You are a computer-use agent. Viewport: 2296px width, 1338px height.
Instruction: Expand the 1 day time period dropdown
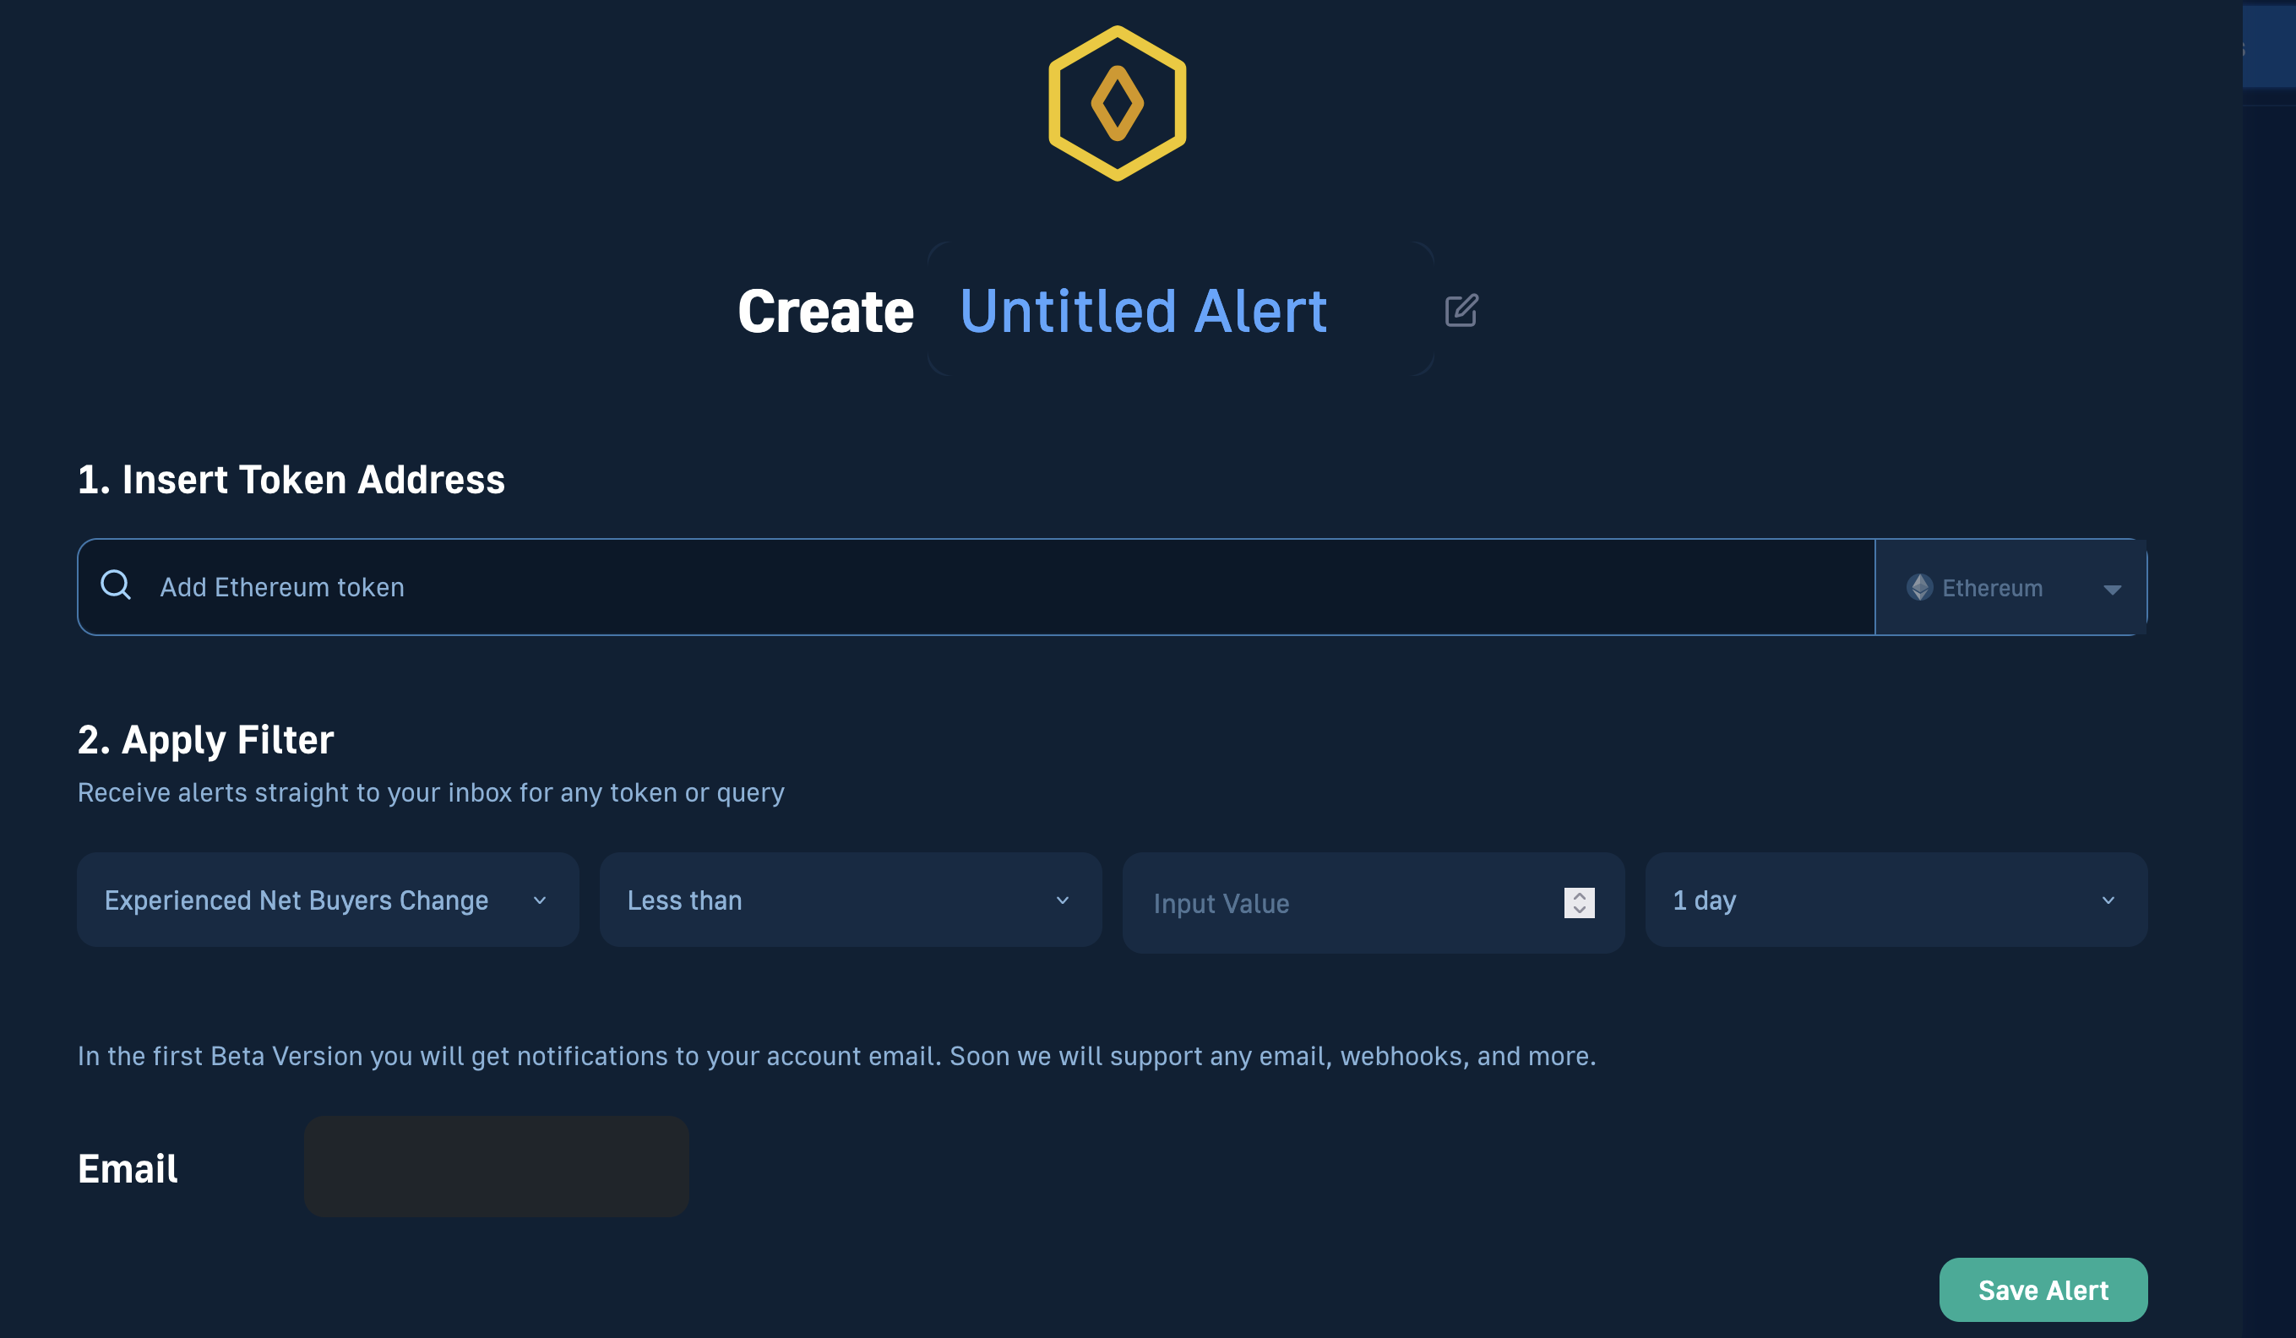point(1896,899)
